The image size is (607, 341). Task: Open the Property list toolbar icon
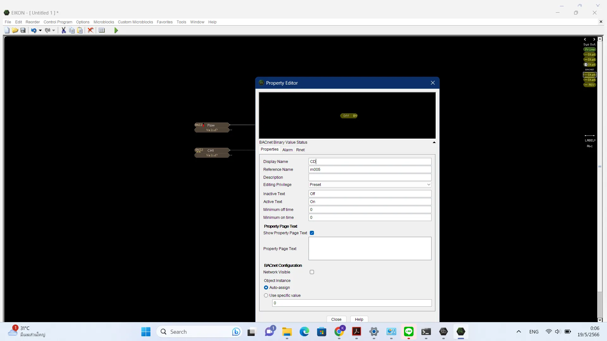coord(101,30)
